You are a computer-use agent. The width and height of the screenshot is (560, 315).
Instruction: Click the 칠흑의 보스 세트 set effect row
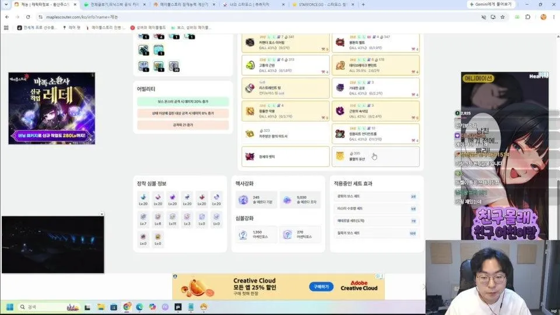(376, 233)
